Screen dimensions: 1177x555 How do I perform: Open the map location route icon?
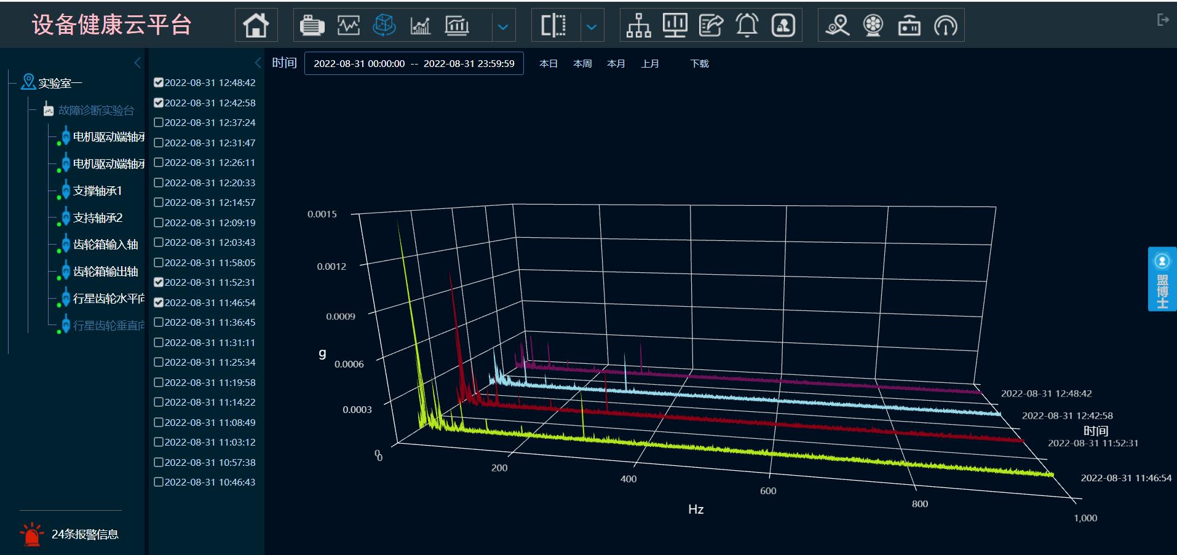point(837,25)
